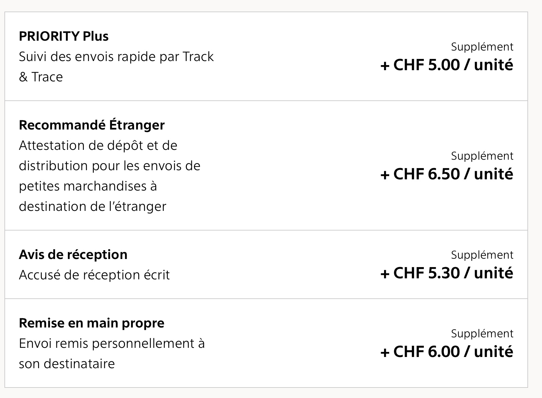Click Supplément label in Recommandé Étranger row
This screenshot has width=542, height=398.
tap(482, 156)
